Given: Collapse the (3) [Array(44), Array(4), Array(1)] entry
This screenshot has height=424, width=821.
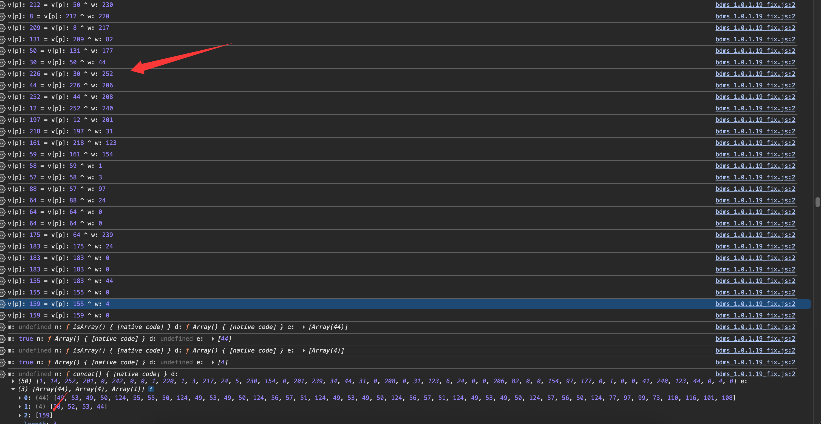Looking at the screenshot, I should tap(13, 389).
